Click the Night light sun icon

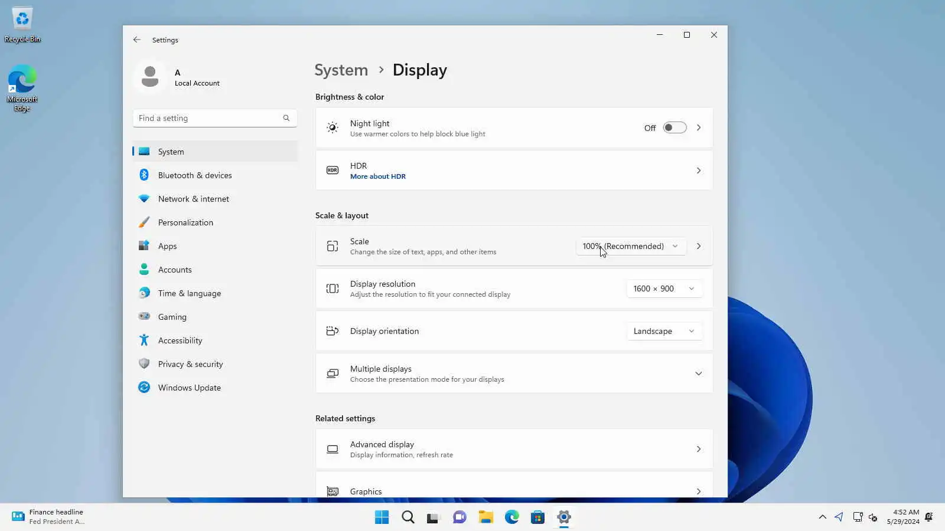[333, 127]
